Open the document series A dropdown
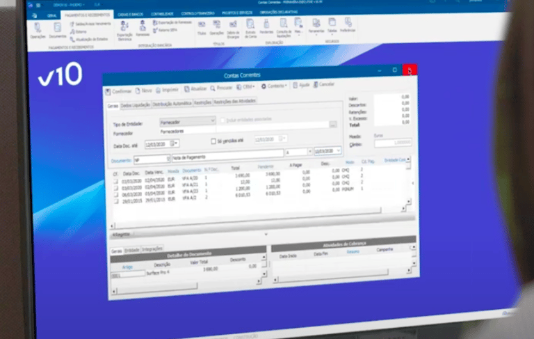 pyautogui.click(x=309, y=152)
